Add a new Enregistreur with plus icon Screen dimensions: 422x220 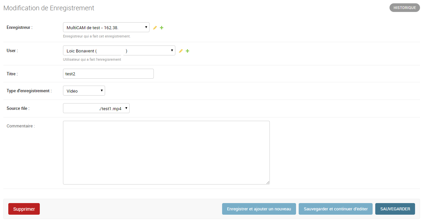tap(162, 28)
